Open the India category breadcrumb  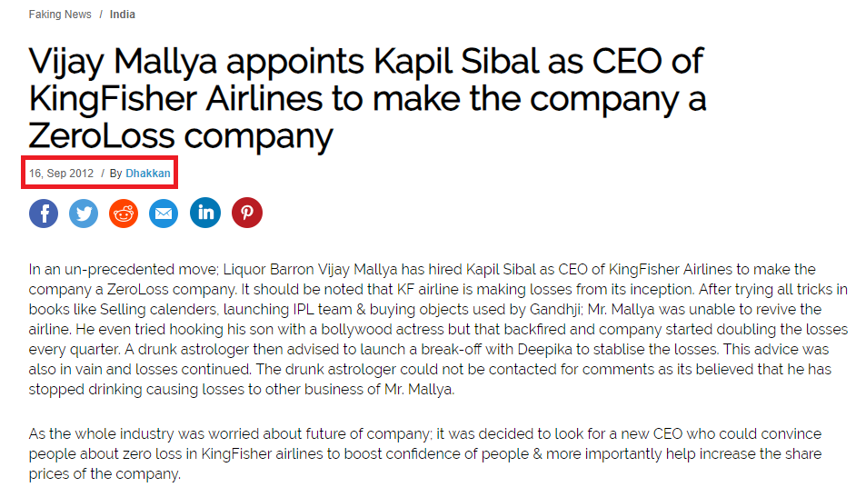[x=122, y=15]
